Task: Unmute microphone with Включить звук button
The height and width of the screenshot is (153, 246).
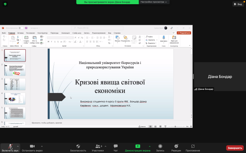Action: [10, 148]
